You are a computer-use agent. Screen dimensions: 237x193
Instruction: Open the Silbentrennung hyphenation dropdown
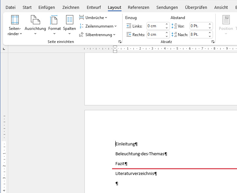97,35
